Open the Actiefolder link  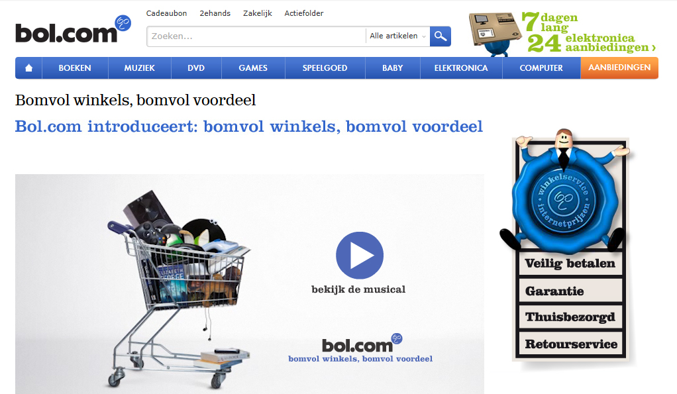(304, 13)
